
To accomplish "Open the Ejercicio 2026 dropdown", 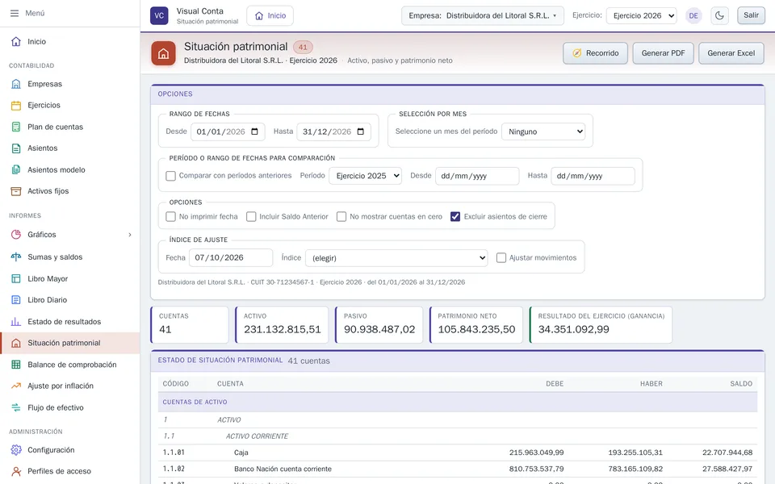I will click(642, 16).
